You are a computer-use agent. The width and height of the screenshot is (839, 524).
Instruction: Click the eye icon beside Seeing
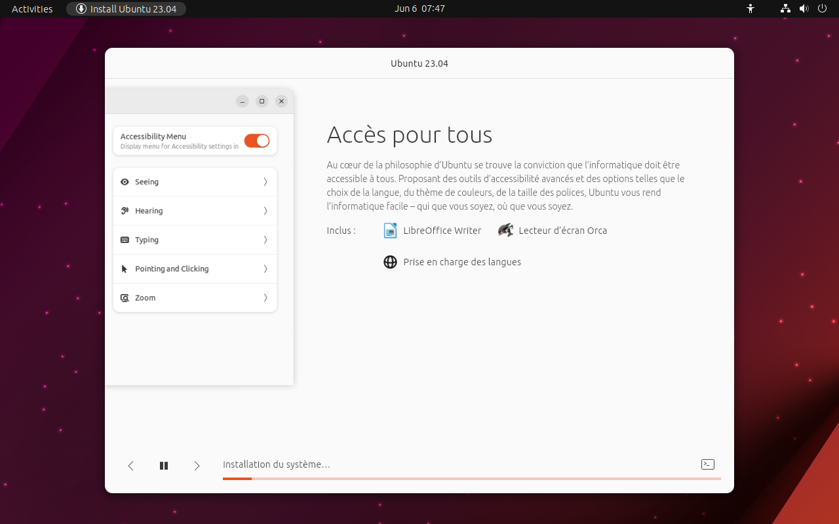pos(125,182)
